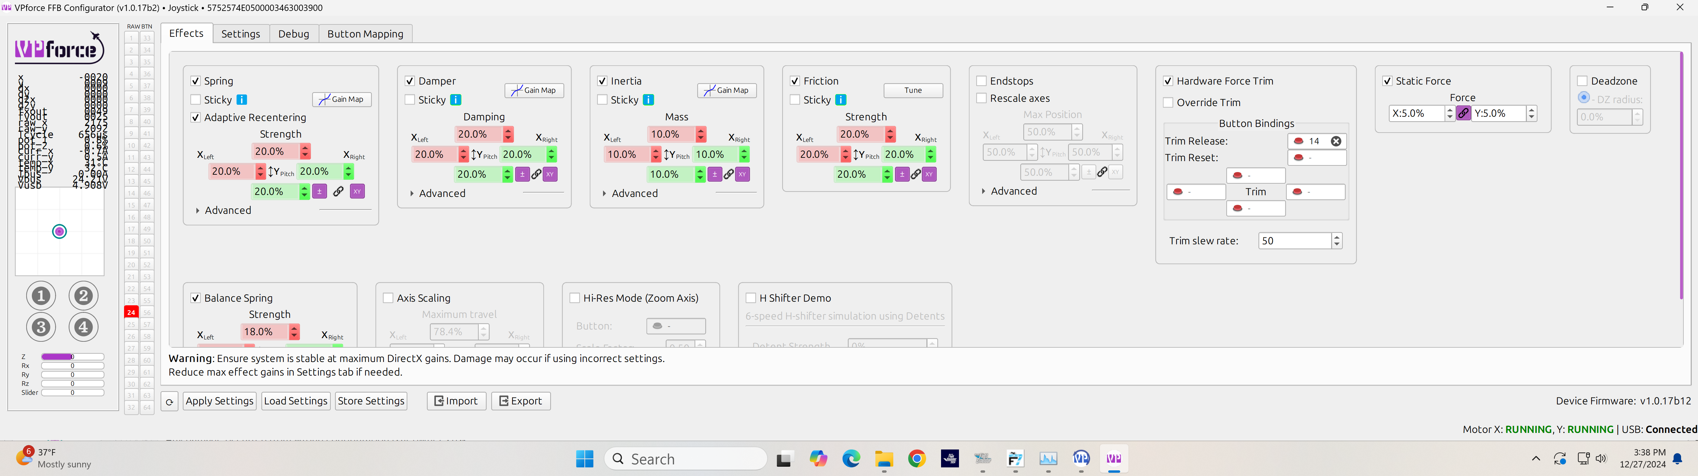Click the refresh icon next to Apply Settings
1698x476 pixels.
170,400
